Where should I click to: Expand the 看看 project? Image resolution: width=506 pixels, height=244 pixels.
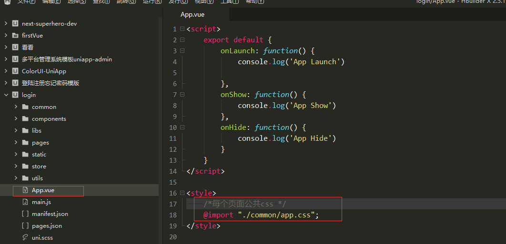6,48
